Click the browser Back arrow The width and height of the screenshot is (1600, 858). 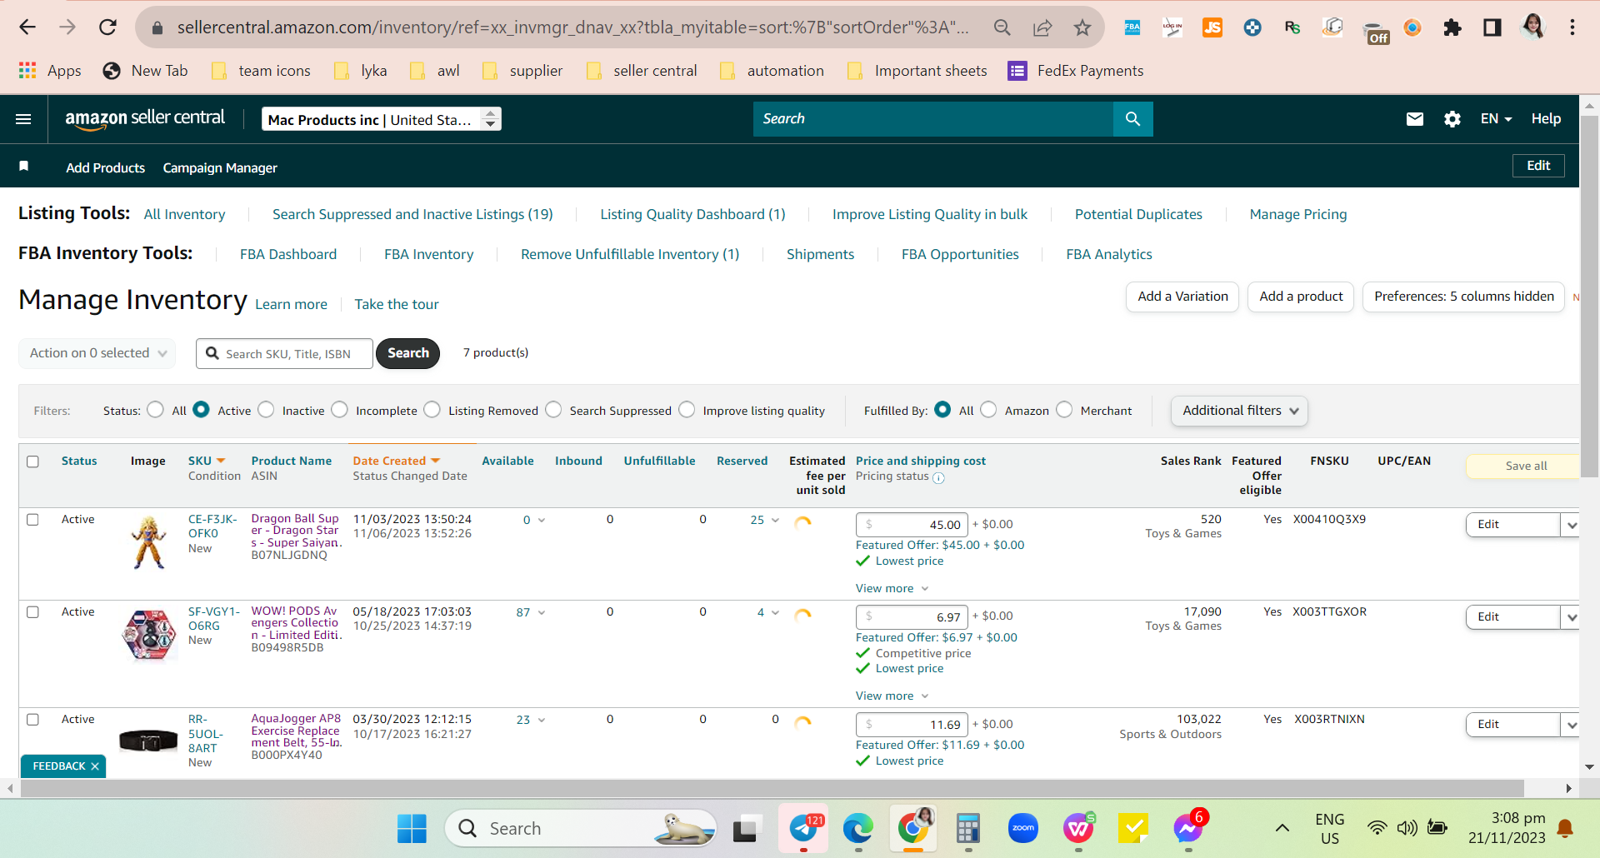coord(27,27)
